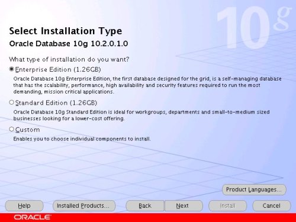Open the Product Languages dialog
The image size is (296, 222).
click(254, 189)
